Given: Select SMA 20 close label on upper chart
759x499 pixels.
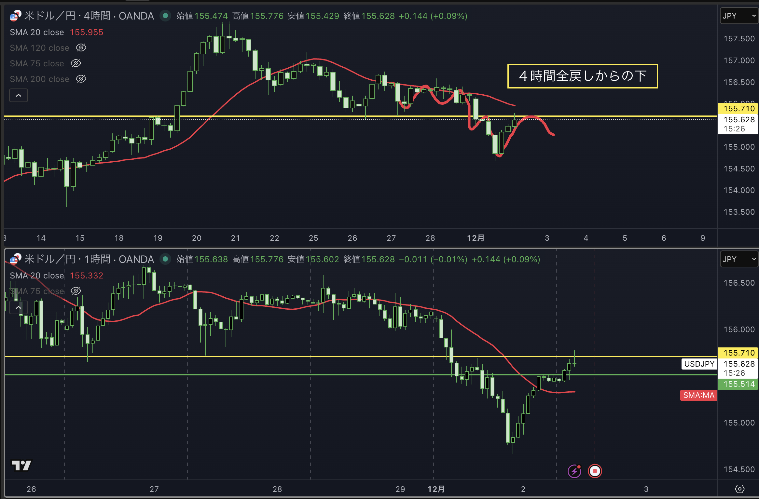Looking at the screenshot, I should [37, 32].
